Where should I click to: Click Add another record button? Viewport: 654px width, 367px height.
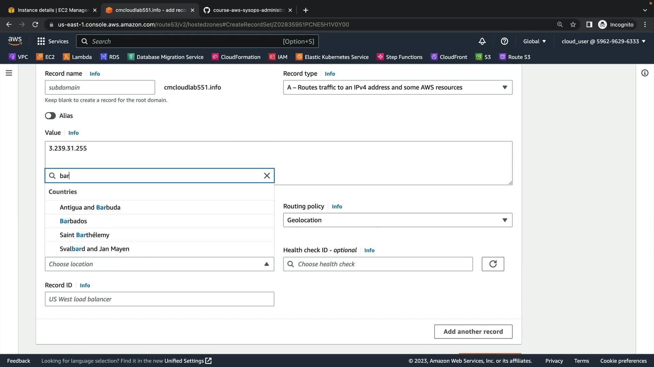[473, 332]
